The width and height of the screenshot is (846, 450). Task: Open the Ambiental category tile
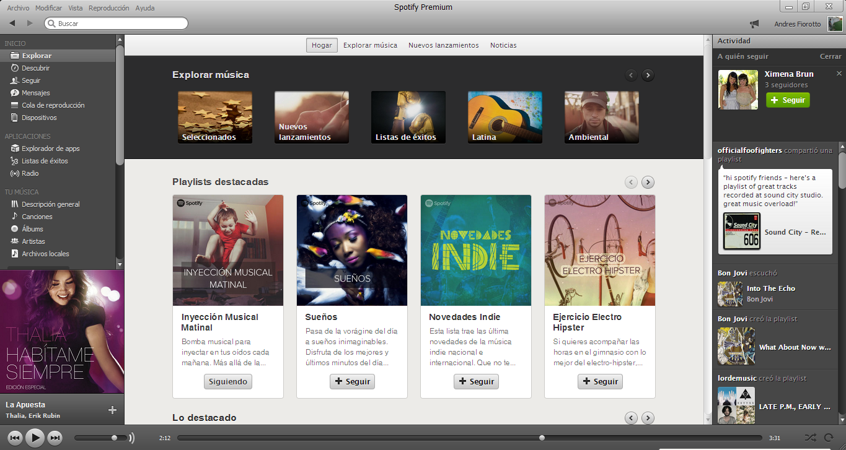pyautogui.click(x=602, y=117)
